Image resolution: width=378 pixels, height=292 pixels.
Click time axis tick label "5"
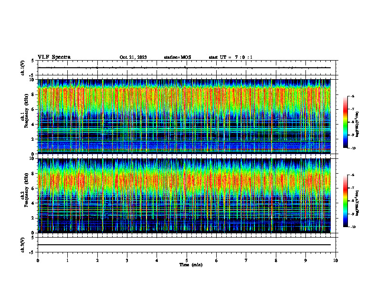click(x=187, y=261)
